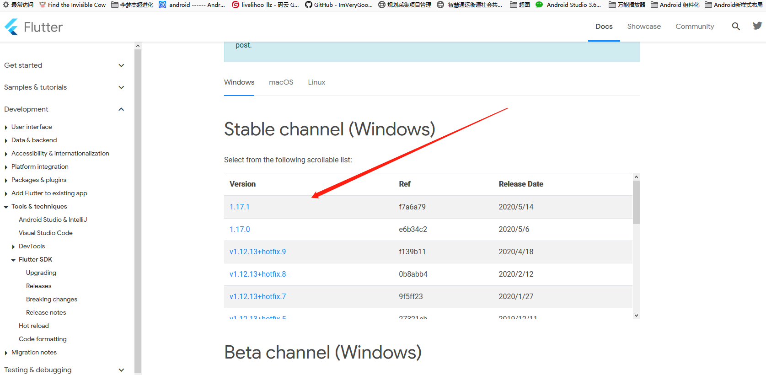Select the 2020/1/27 release date

516,296
